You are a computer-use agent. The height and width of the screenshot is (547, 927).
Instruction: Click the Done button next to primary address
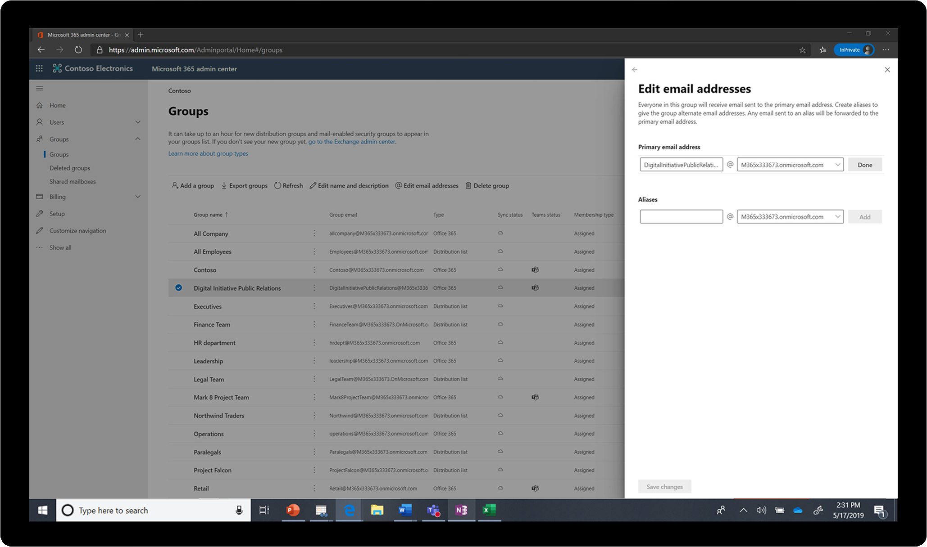(864, 164)
